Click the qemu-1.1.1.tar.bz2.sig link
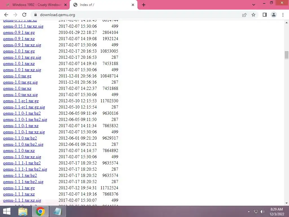This screenshot has height=217, width=289. click(x=23, y=182)
